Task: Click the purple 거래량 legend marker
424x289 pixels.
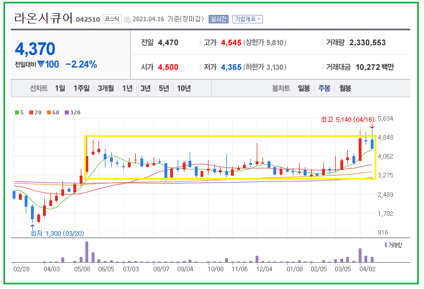Action: [386, 245]
